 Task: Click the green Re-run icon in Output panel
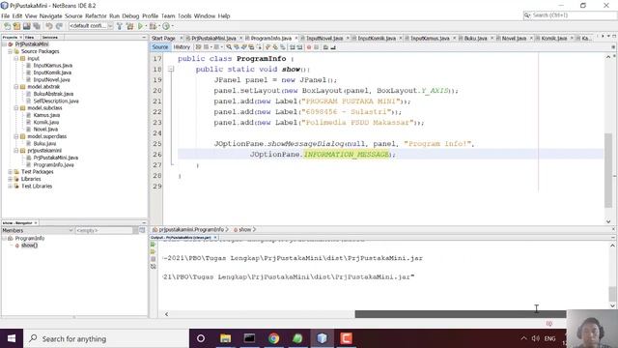153,245
